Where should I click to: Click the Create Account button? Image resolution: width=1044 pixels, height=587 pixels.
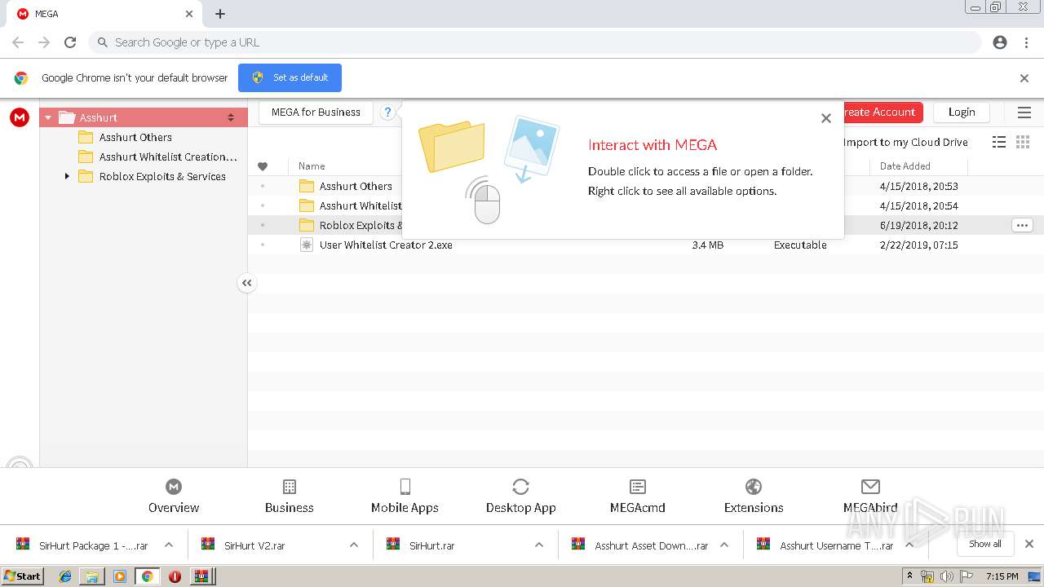[882, 113]
